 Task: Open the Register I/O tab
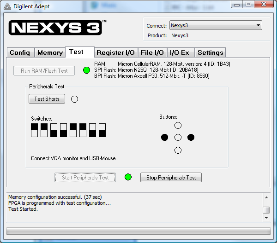click(116, 52)
